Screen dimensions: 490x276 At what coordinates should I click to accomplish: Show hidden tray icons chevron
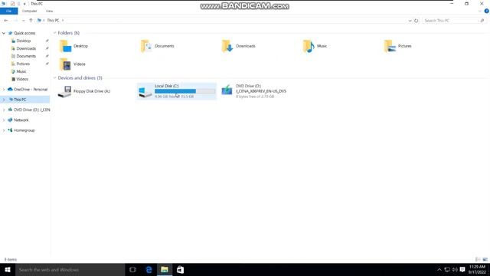coord(439,269)
